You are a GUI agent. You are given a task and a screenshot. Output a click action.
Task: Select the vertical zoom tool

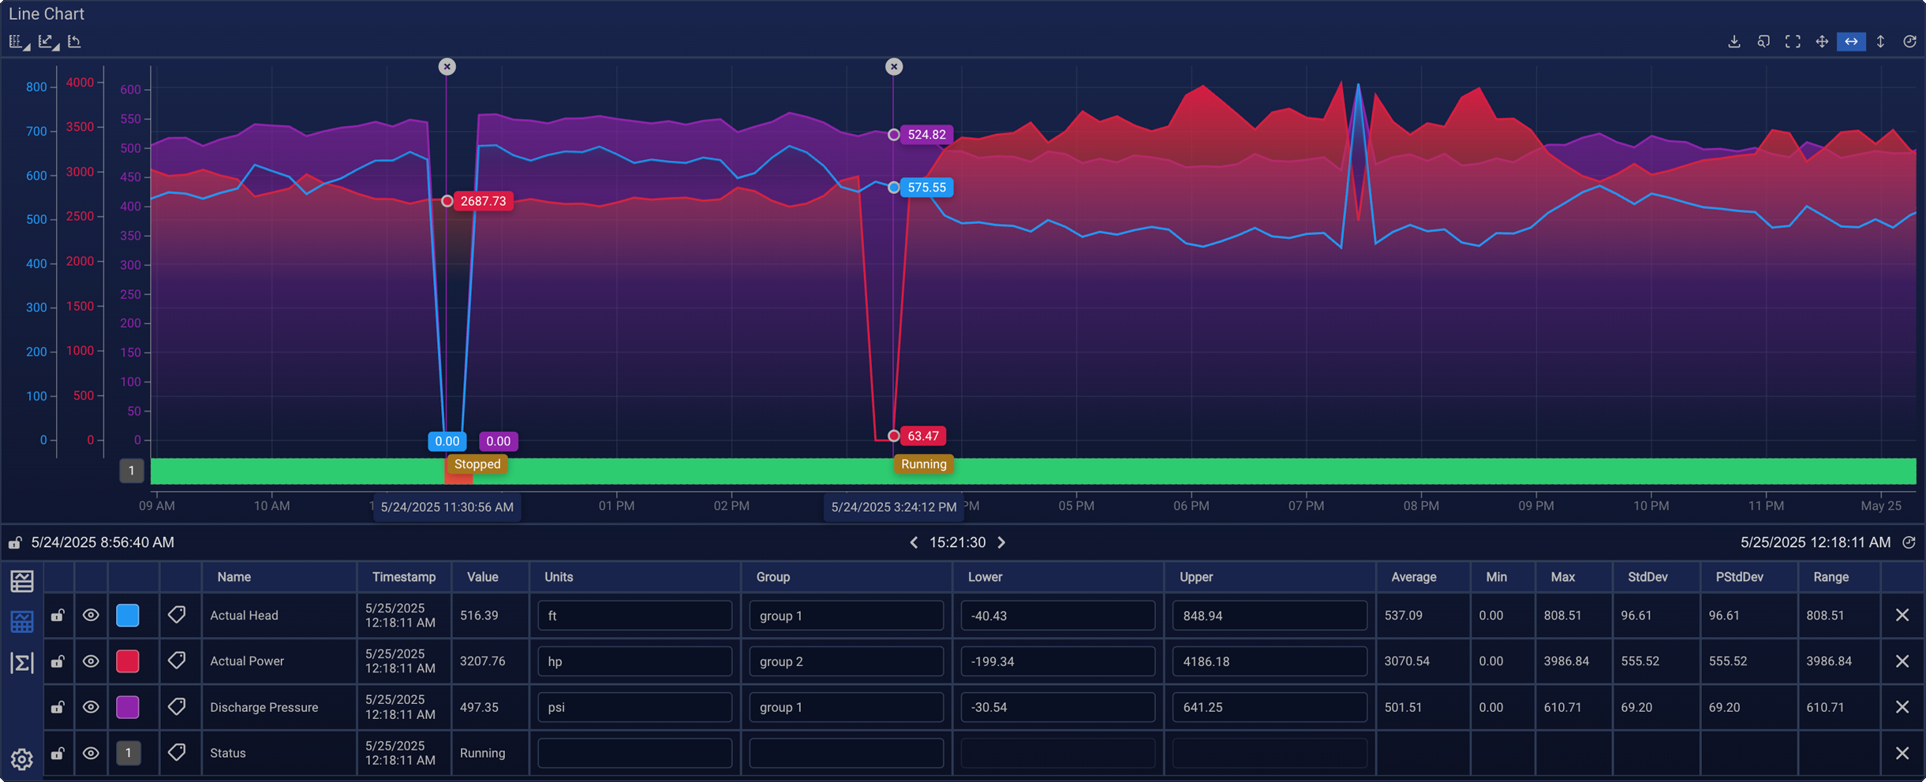coord(1880,42)
